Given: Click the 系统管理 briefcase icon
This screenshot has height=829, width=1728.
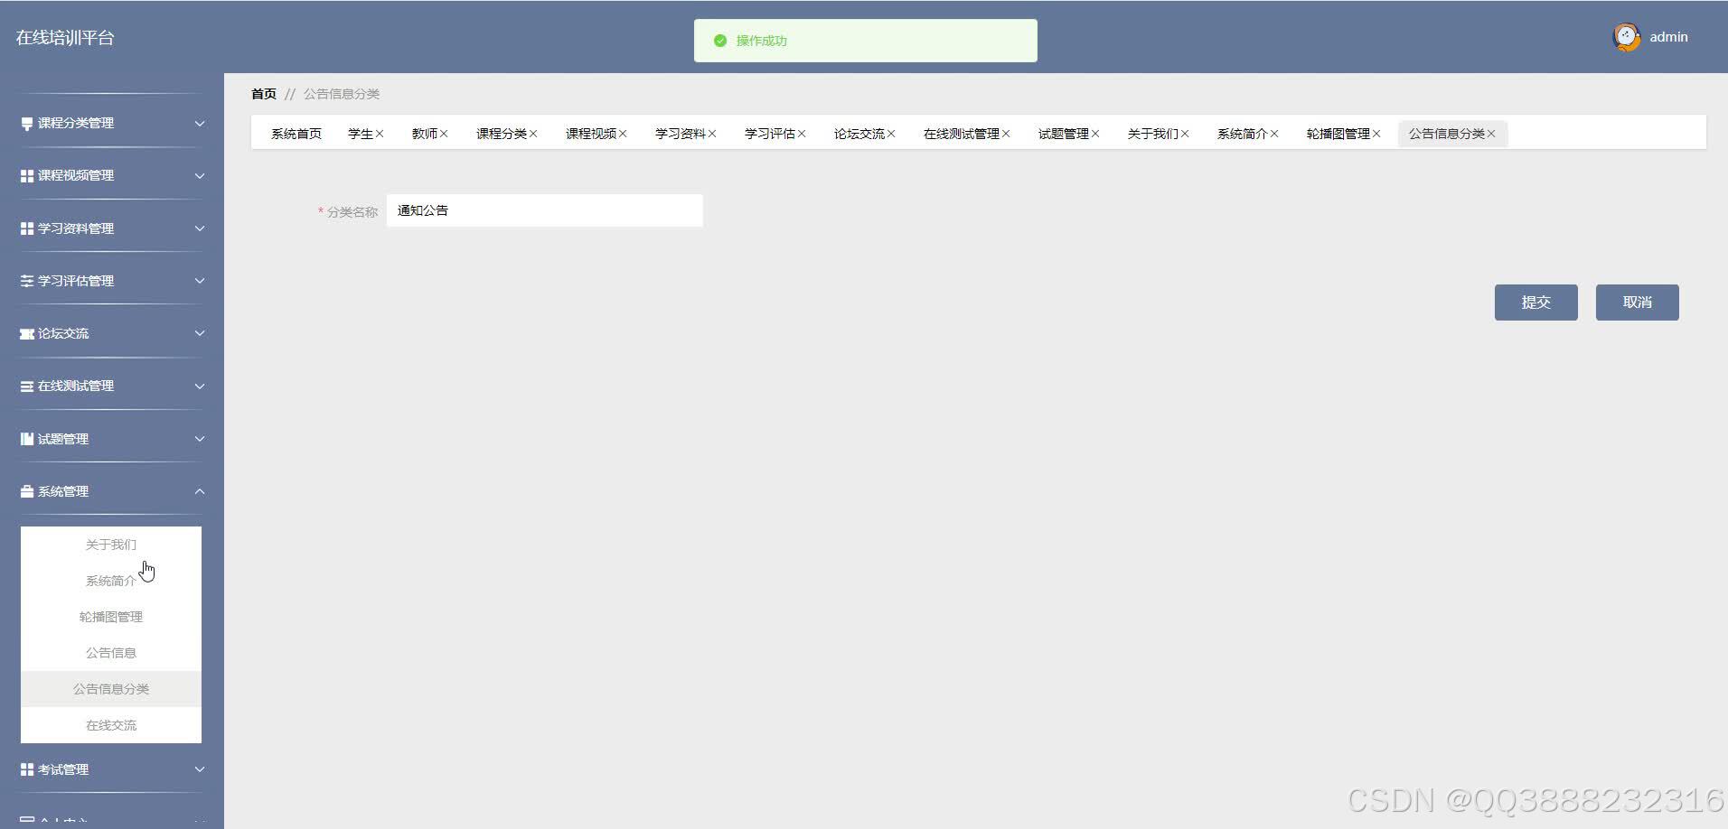Looking at the screenshot, I should 27,491.
